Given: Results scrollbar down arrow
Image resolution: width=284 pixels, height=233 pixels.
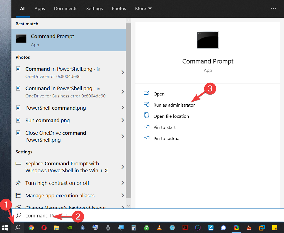Looking at the screenshot, I should (x=128, y=205).
